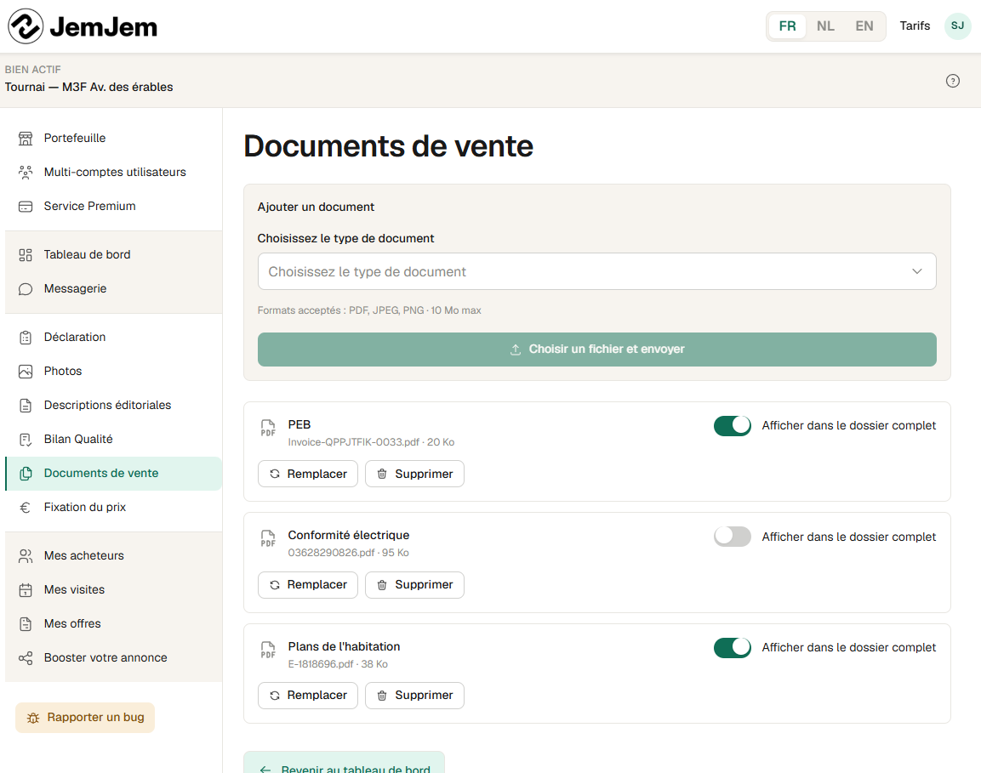Click the bug icon in Rapporter un bug
The image size is (981, 773).
tap(33, 718)
